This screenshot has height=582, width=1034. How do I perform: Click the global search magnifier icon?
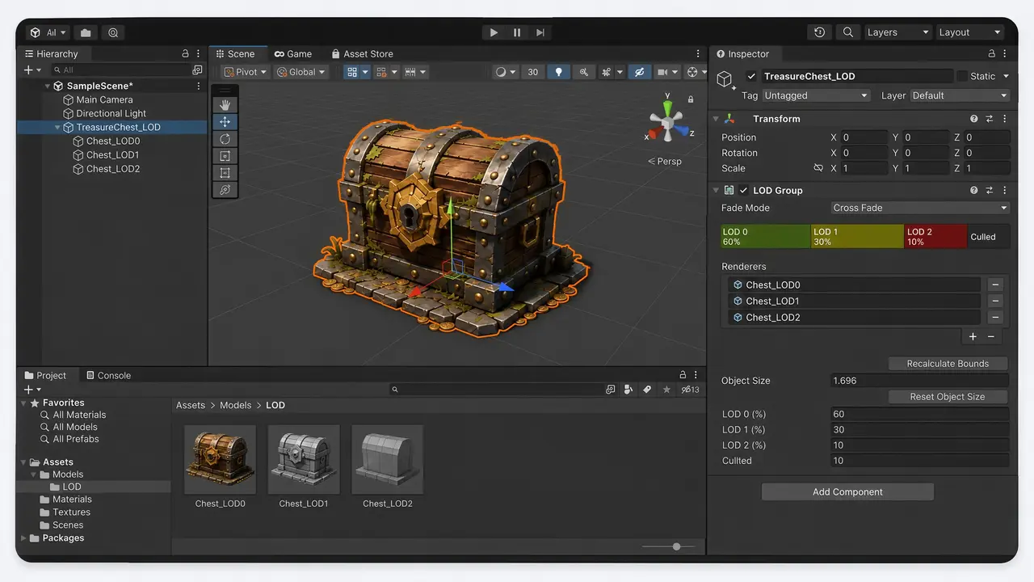tap(847, 32)
